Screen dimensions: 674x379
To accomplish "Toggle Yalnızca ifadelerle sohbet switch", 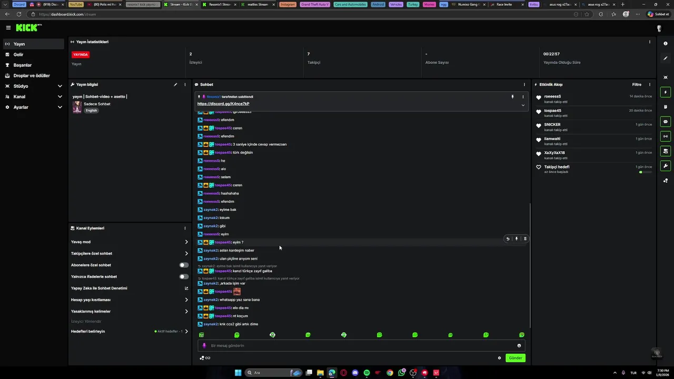I will click(184, 276).
